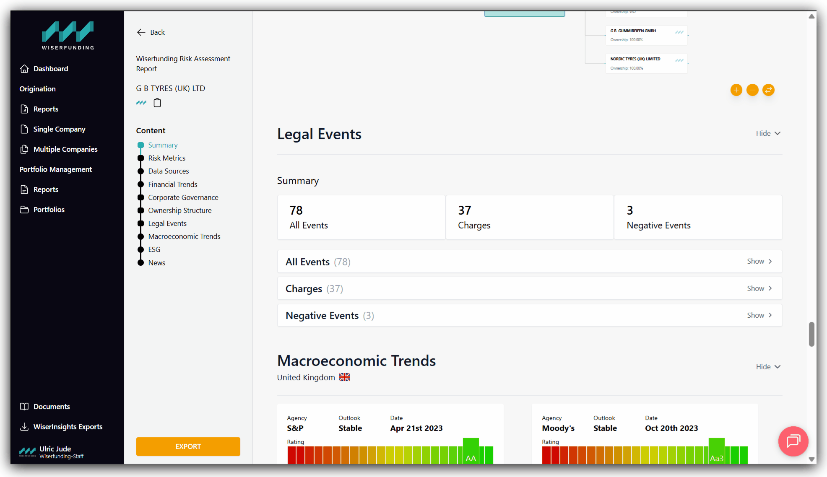Click the Portfolios folder icon
Screen dimensions: 827x477
tap(24, 210)
